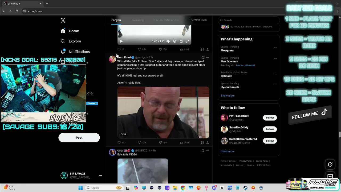Share the top video post
The height and width of the screenshot is (192, 341).
point(208,49)
